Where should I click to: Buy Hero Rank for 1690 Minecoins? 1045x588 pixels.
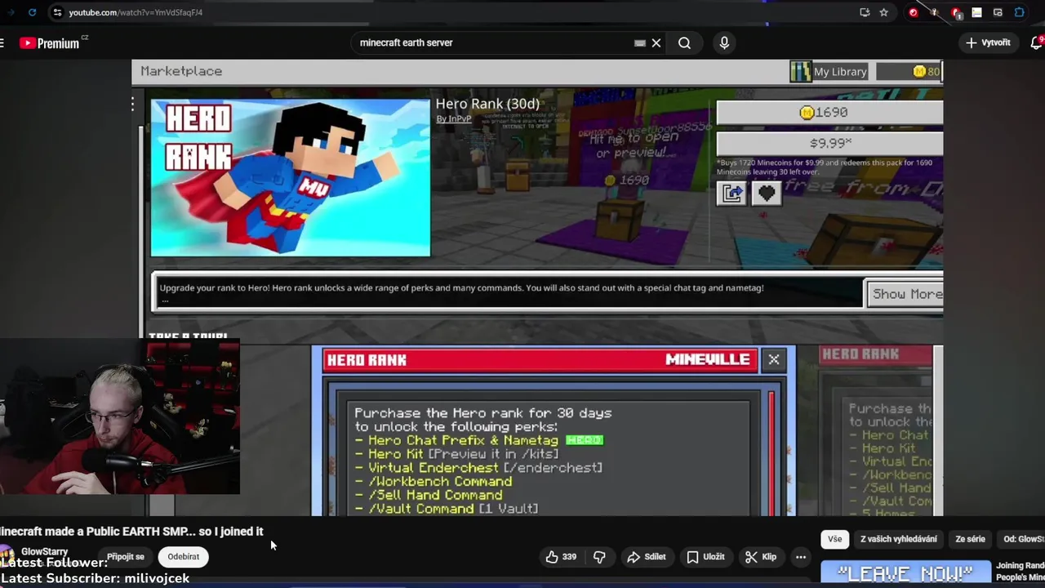click(829, 112)
